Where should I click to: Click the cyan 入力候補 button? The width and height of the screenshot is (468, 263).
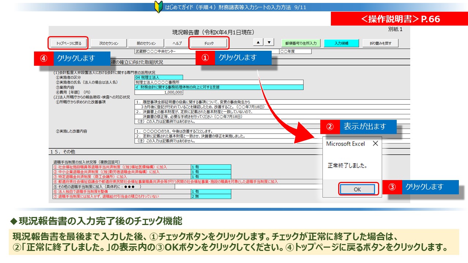click(341, 43)
